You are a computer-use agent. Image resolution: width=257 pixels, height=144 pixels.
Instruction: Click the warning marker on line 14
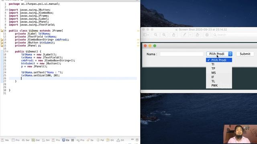point(2,43)
